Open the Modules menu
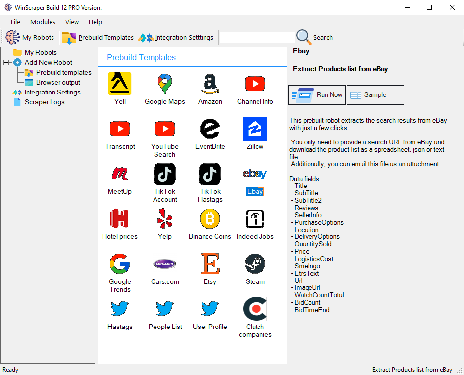The image size is (464, 375). click(x=43, y=22)
